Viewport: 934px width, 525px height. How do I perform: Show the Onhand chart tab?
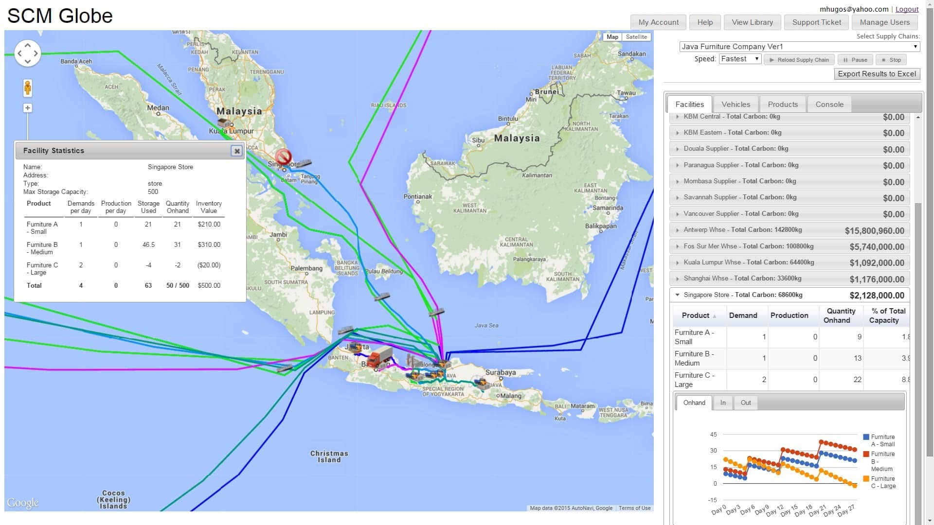coord(694,402)
